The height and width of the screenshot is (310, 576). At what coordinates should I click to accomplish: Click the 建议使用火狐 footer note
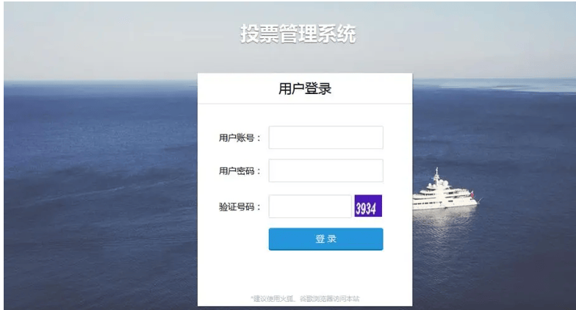pos(304,299)
